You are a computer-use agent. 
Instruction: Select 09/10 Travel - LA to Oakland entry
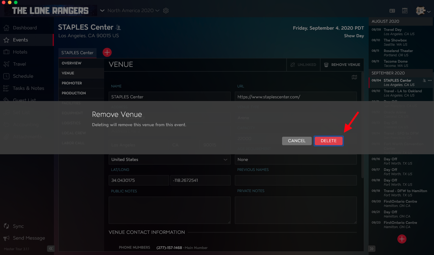click(x=401, y=93)
